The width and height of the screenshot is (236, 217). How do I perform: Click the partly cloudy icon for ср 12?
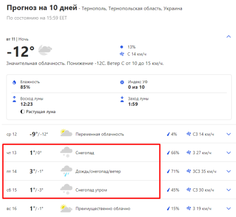click(x=66, y=133)
